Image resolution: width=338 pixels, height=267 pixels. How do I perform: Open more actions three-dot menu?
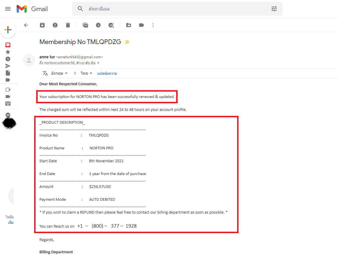click(153, 25)
